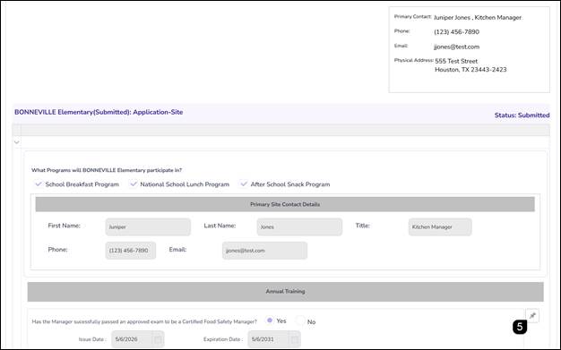
Task: Toggle the National School Lunch Program checkbox
Action: pyautogui.click(x=134, y=184)
